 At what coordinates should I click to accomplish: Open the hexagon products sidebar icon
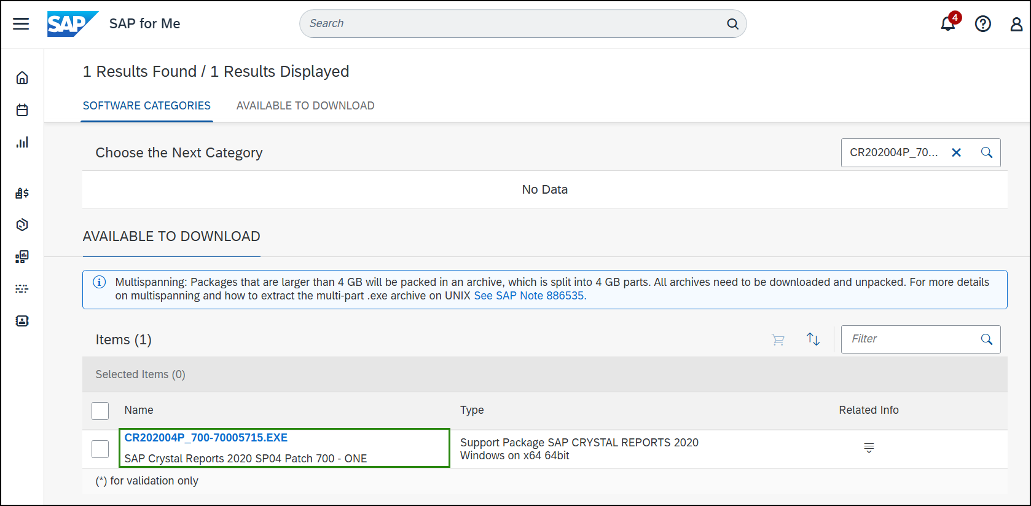tap(22, 225)
